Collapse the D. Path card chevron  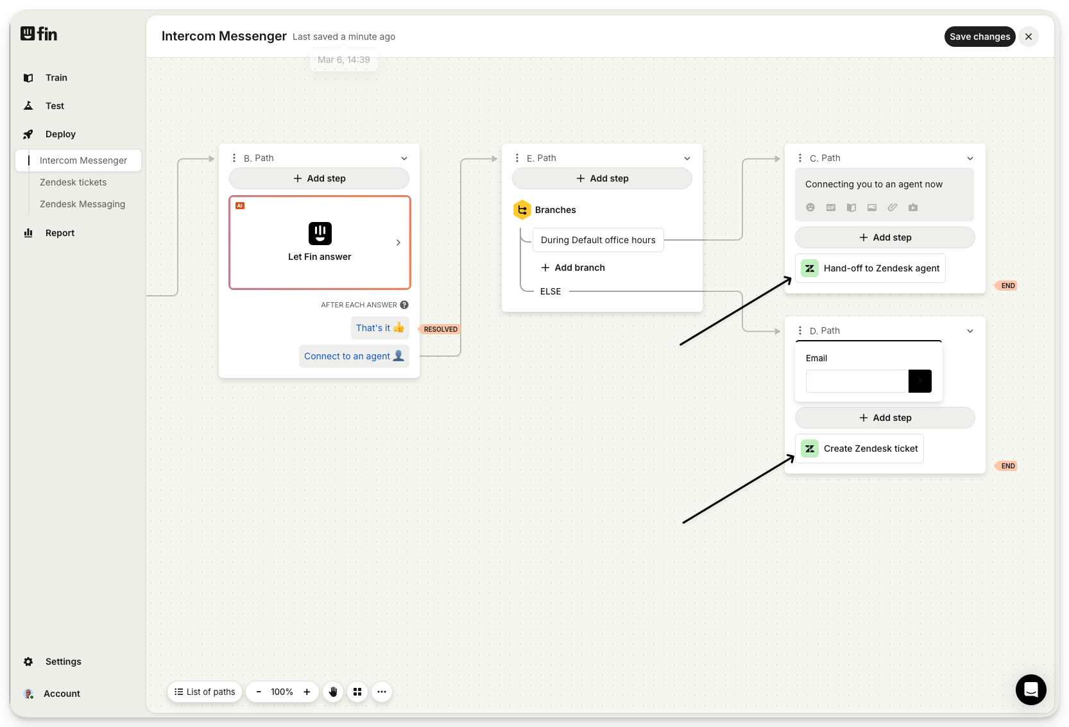pyautogui.click(x=970, y=331)
